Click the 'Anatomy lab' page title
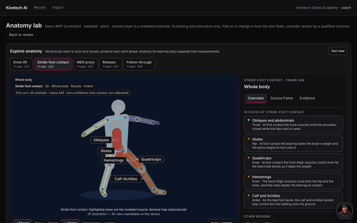This screenshot has height=223, width=357. click(24, 26)
